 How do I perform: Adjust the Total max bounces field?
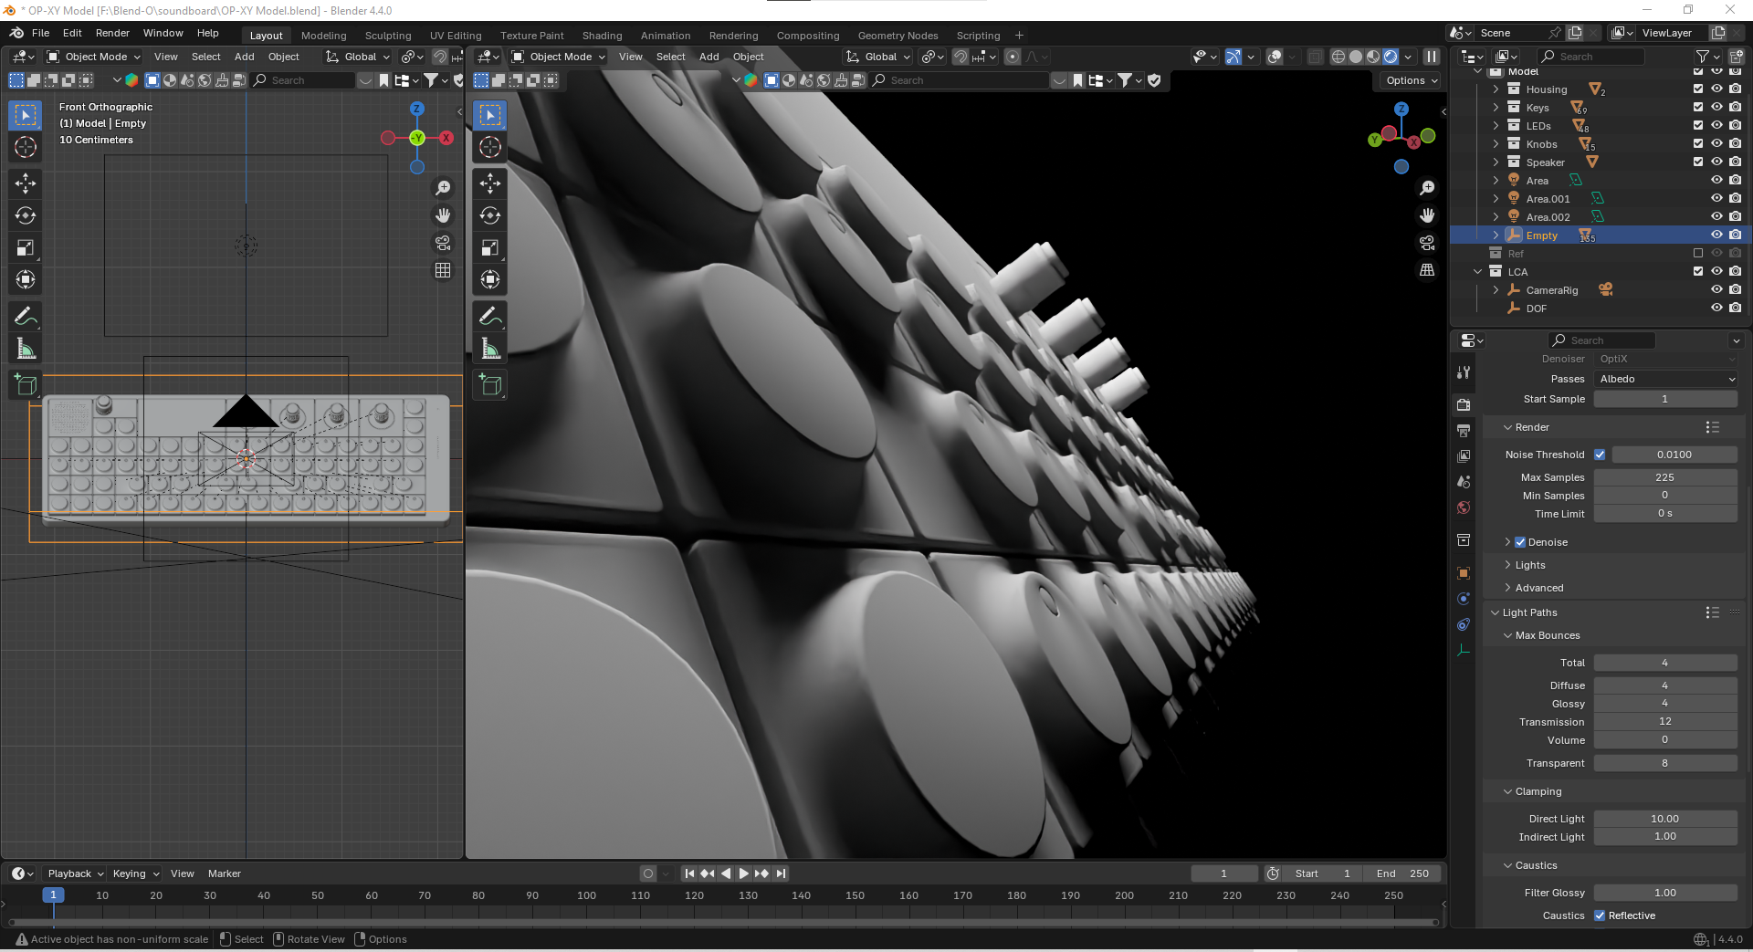pyautogui.click(x=1665, y=663)
